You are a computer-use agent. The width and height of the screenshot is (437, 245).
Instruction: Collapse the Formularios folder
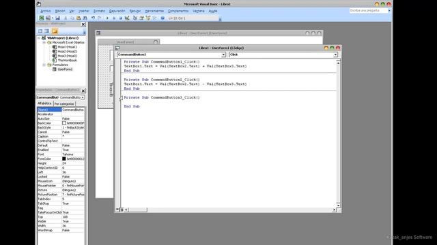click(44, 65)
